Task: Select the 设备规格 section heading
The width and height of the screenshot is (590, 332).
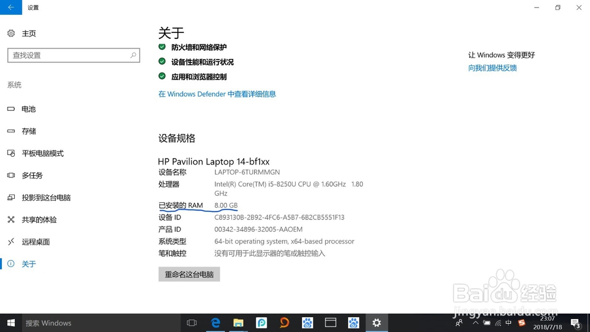Action: click(177, 139)
